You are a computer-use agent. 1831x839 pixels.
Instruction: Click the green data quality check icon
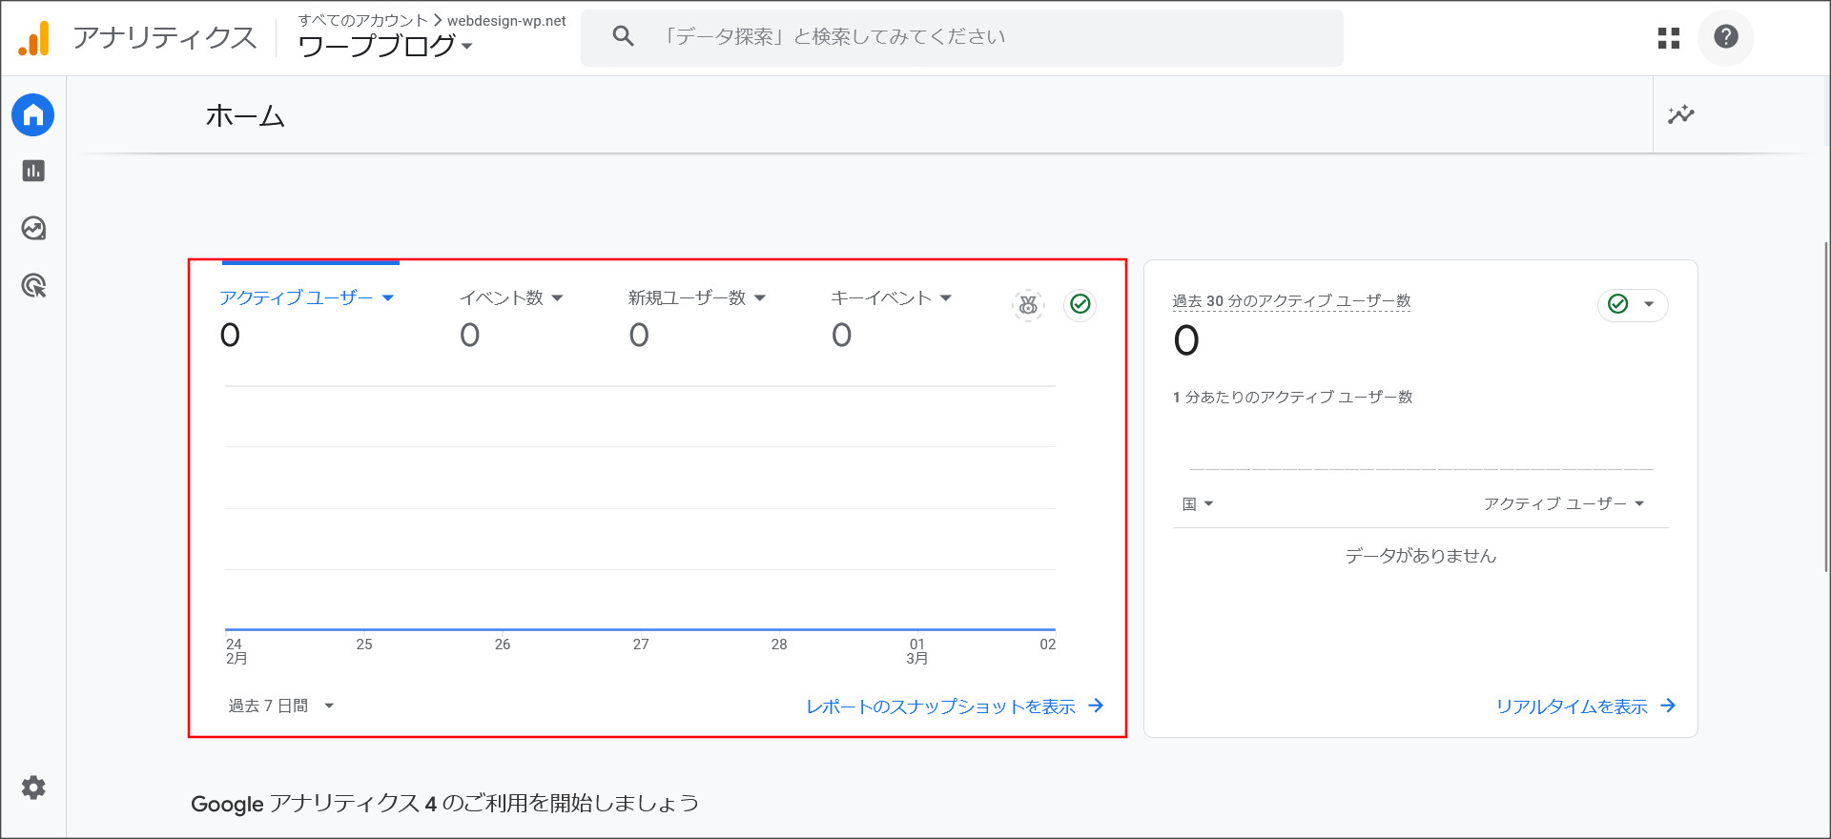point(1080,304)
